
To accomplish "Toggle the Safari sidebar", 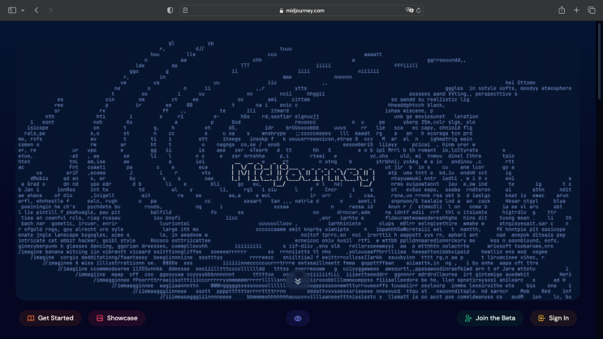I will (12, 11).
